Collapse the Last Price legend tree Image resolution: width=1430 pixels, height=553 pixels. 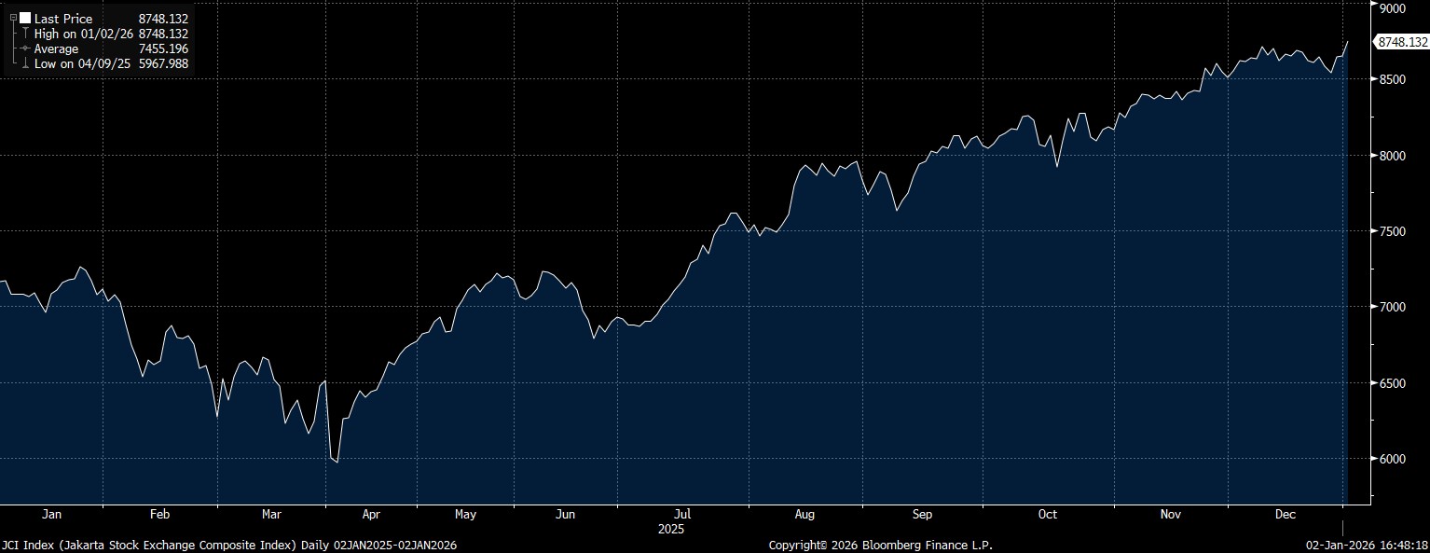coord(13,19)
